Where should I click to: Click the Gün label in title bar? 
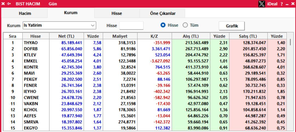[53, 4]
